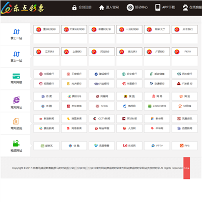Visit the 搜狐 site link
The width and height of the screenshot is (202, 202).
(129, 97)
